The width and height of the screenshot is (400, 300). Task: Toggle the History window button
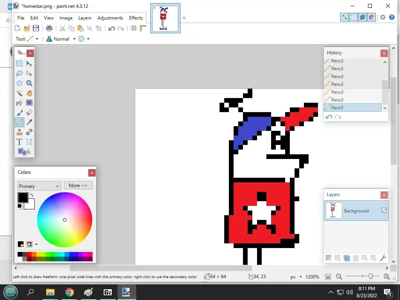click(x=353, y=17)
